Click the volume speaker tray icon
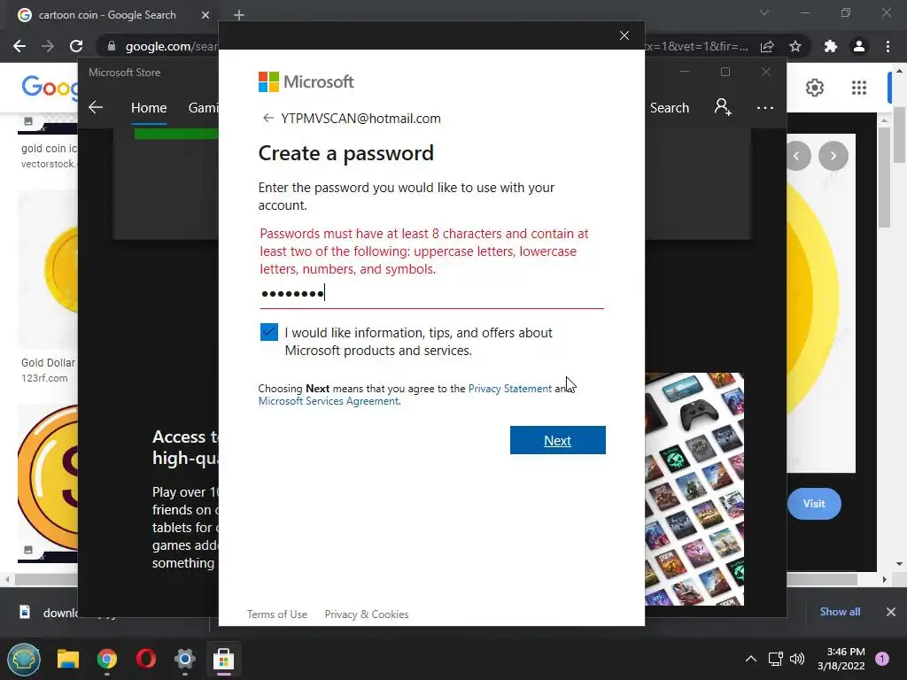This screenshot has width=907, height=680. (x=797, y=659)
